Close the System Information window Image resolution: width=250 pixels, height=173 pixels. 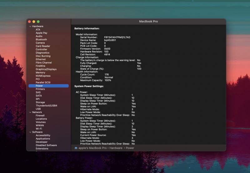click(x=29, y=22)
